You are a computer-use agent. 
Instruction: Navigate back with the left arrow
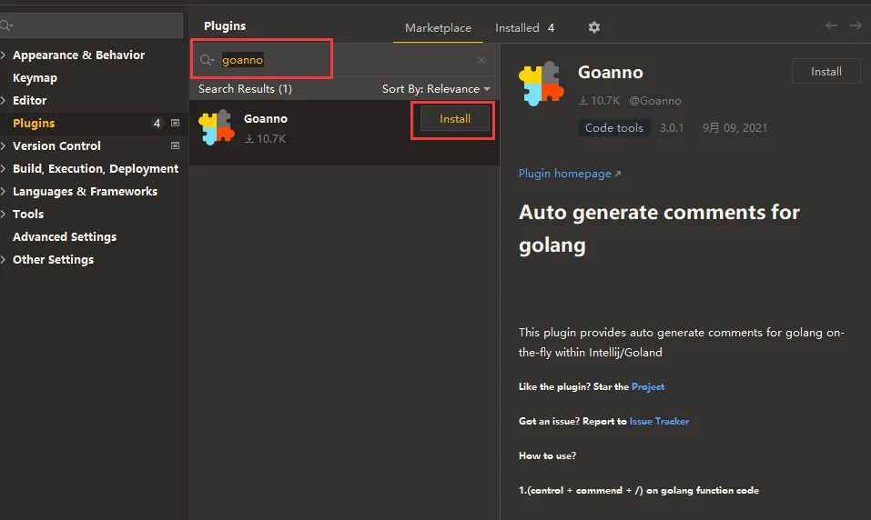(x=831, y=25)
